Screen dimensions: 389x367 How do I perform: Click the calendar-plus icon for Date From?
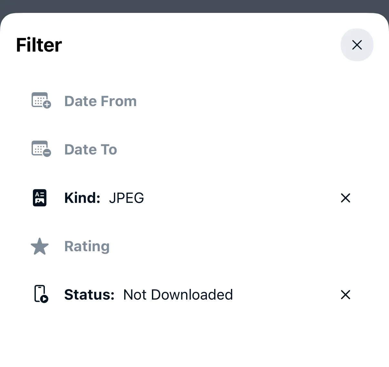pyautogui.click(x=41, y=101)
